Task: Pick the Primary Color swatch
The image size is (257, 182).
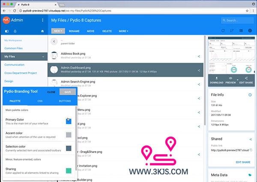Action: 69,121
